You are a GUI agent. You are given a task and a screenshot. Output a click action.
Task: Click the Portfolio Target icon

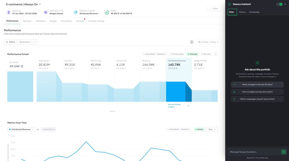[76, 12]
